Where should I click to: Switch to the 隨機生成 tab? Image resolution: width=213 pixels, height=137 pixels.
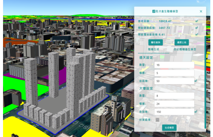pos(154,49)
